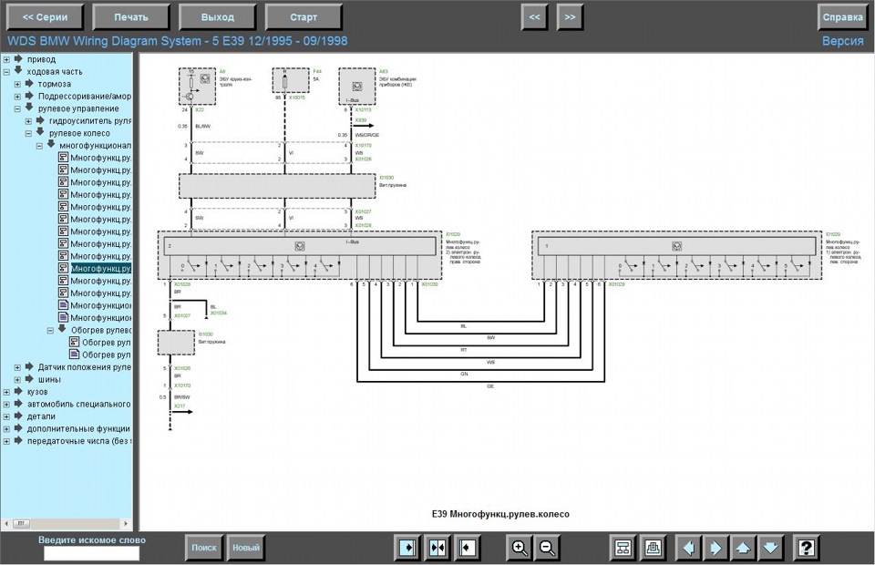875x565 pixels.
Task: Select the кузов category label
Action: (37, 392)
